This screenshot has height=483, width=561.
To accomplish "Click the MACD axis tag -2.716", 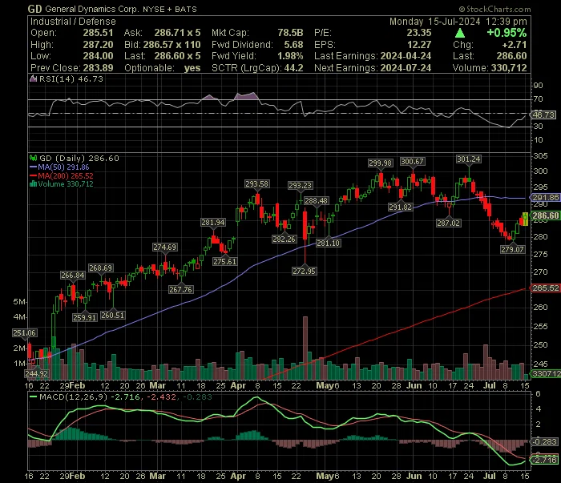I will click(x=545, y=460).
